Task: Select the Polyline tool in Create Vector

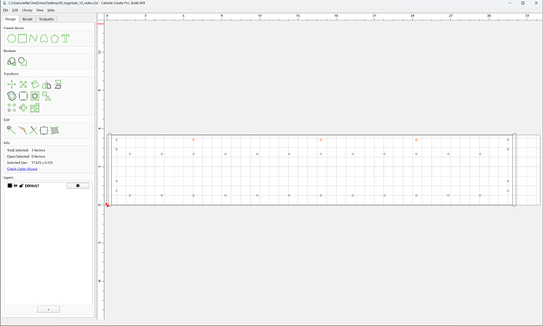Action: (33, 39)
